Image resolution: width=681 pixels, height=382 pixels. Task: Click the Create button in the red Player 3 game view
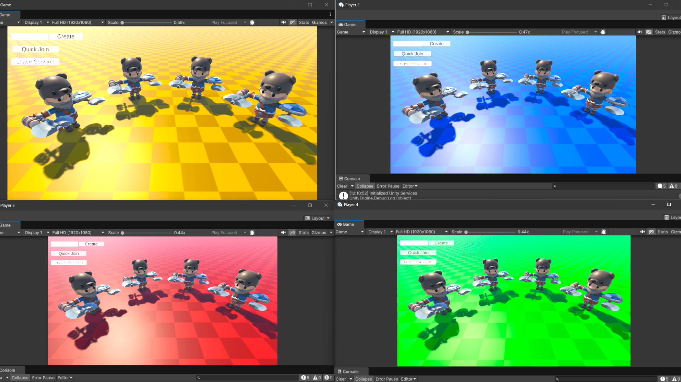pos(91,244)
